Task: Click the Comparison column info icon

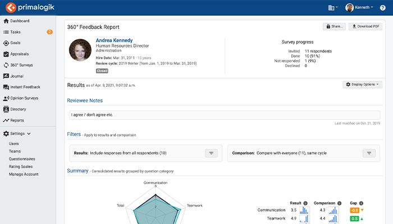Action: click(x=339, y=203)
